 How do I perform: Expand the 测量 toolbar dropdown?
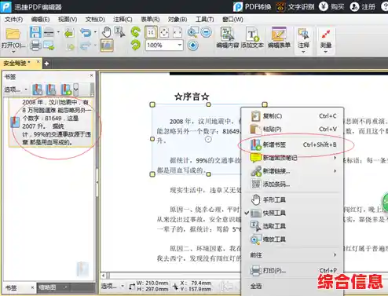(326, 52)
